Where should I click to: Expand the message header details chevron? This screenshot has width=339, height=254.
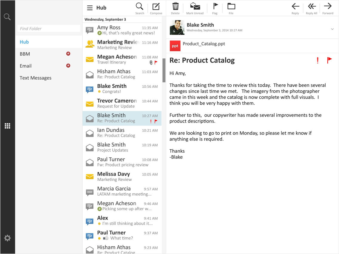[332, 29]
